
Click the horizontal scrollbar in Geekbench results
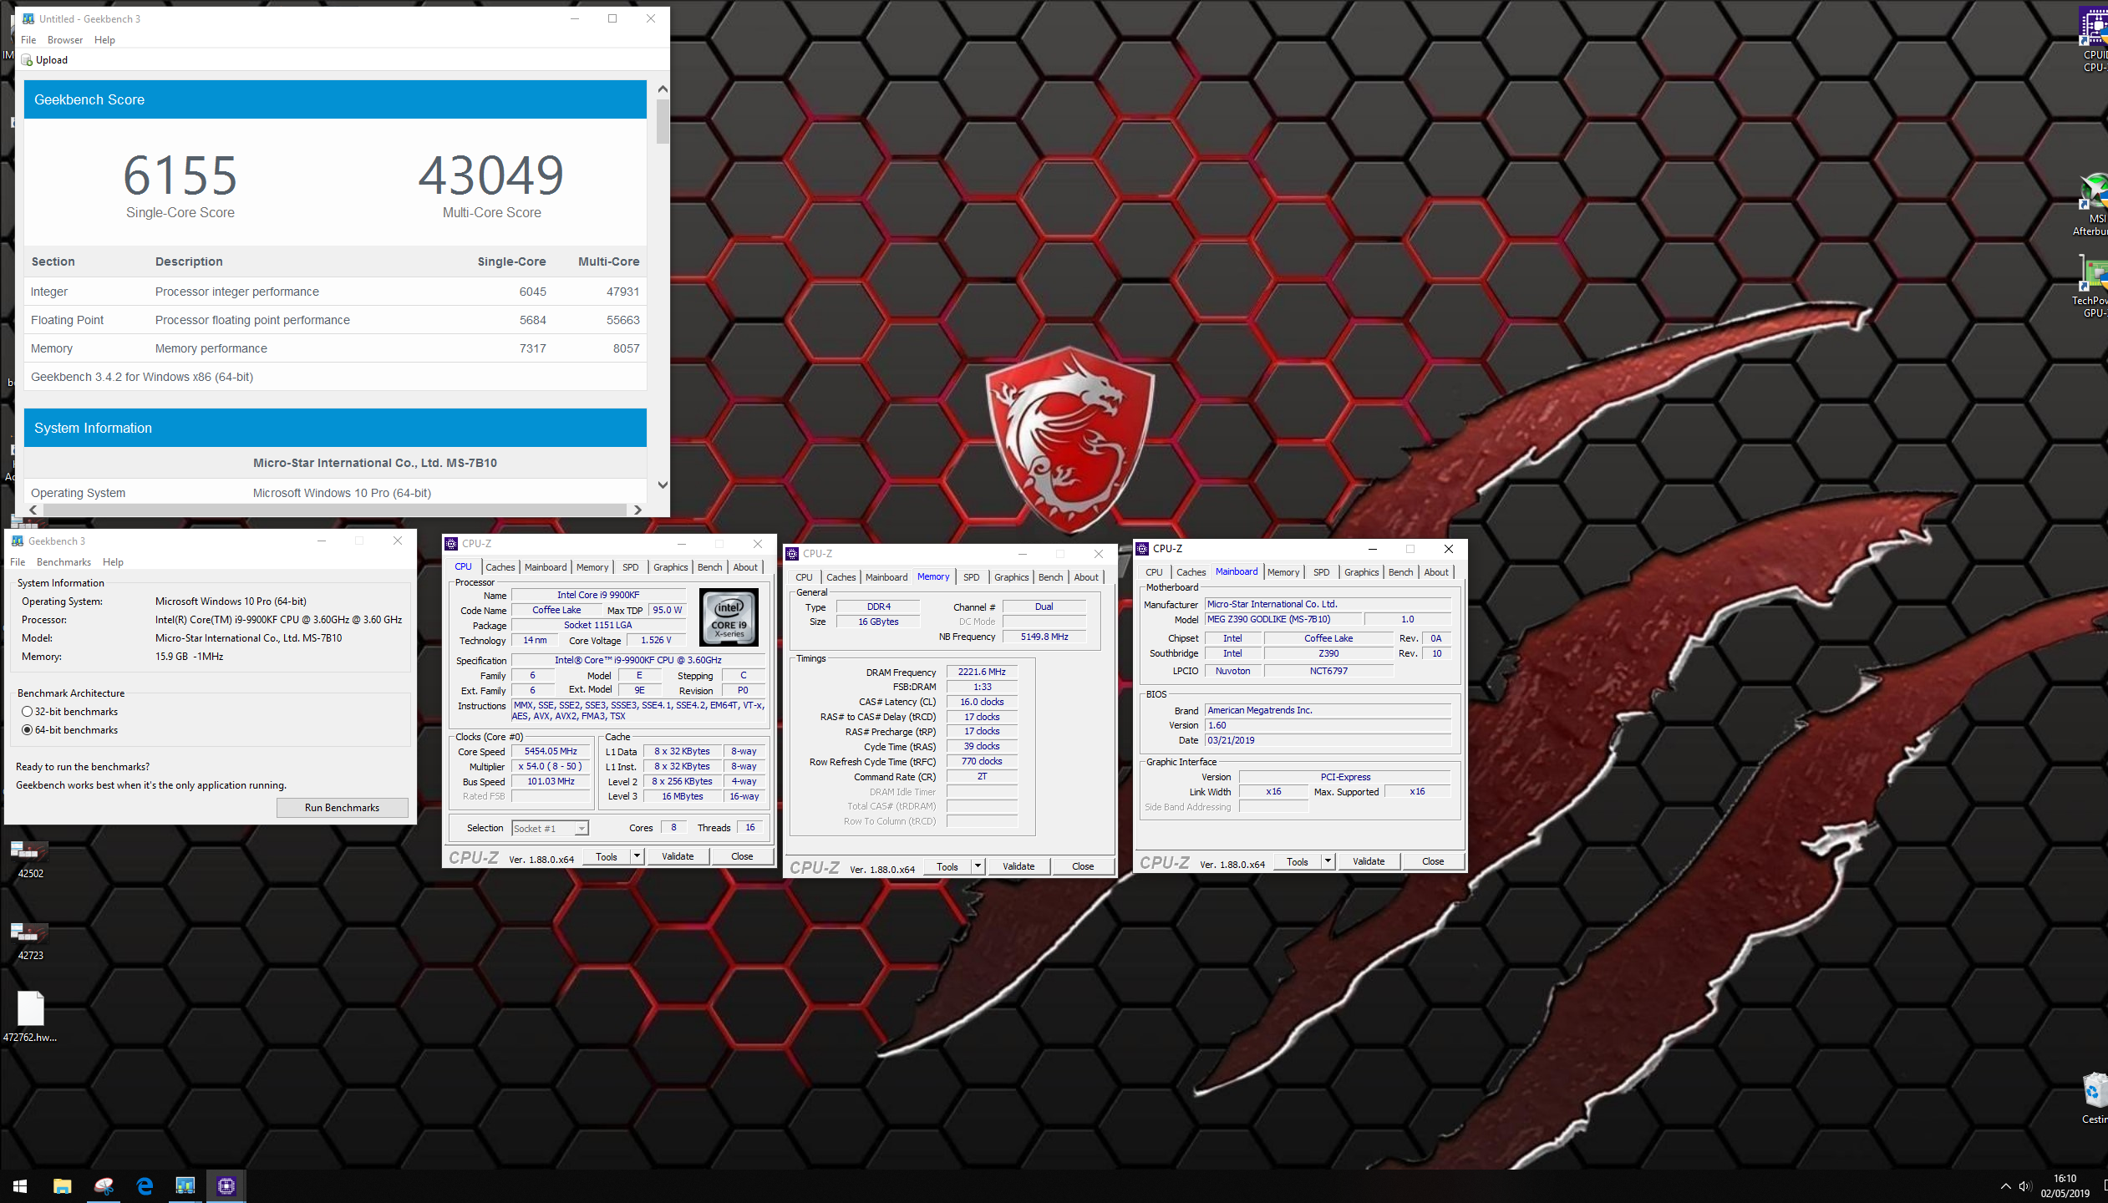tap(333, 510)
